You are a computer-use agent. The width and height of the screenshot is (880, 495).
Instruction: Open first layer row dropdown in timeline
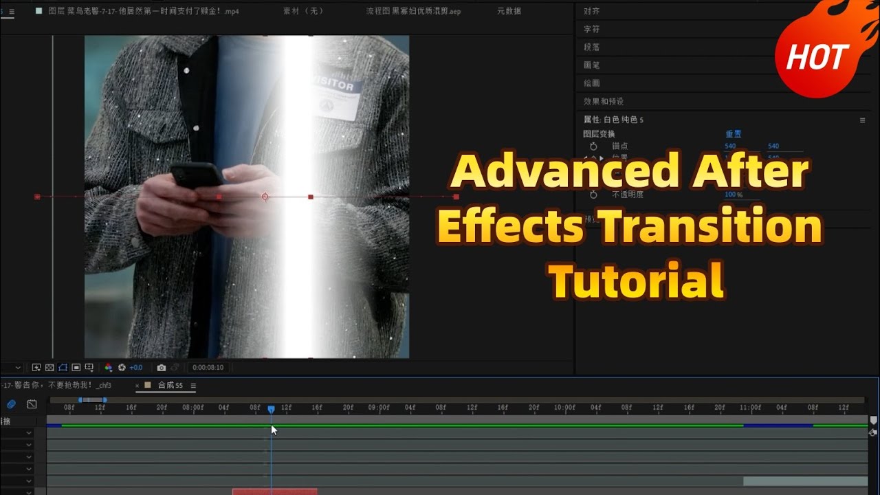(29, 433)
